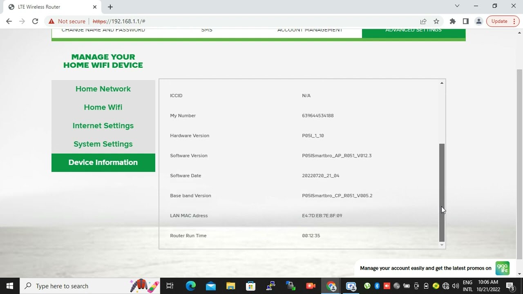Launch Microsoft Edge from the taskbar
Image resolution: width=523 pixels, height=294 pixels.
click(x=191, y=286)
